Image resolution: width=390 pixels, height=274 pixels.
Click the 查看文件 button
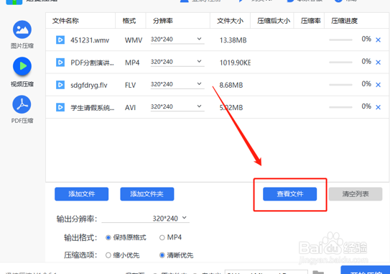pyautogui.click(x=289, y=194)
